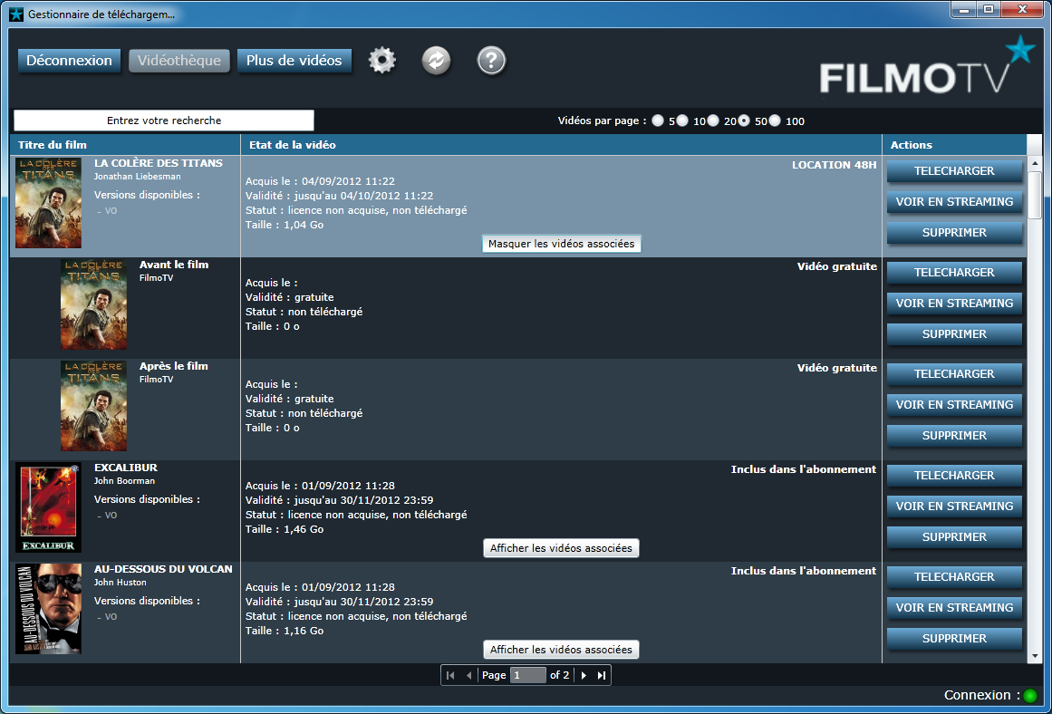
Task: Download La Colère des Titans with TELECHARGER
Action: 955,171
